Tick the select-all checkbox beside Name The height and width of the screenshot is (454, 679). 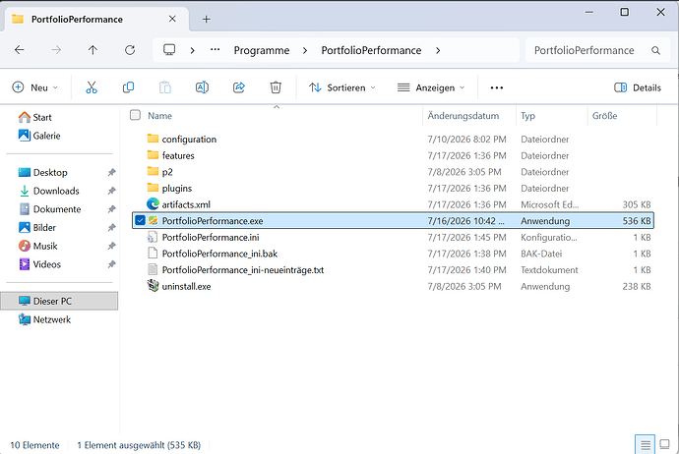pos(135,115)
